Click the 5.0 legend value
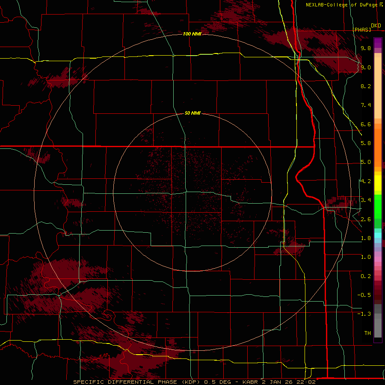 point(366,162)
